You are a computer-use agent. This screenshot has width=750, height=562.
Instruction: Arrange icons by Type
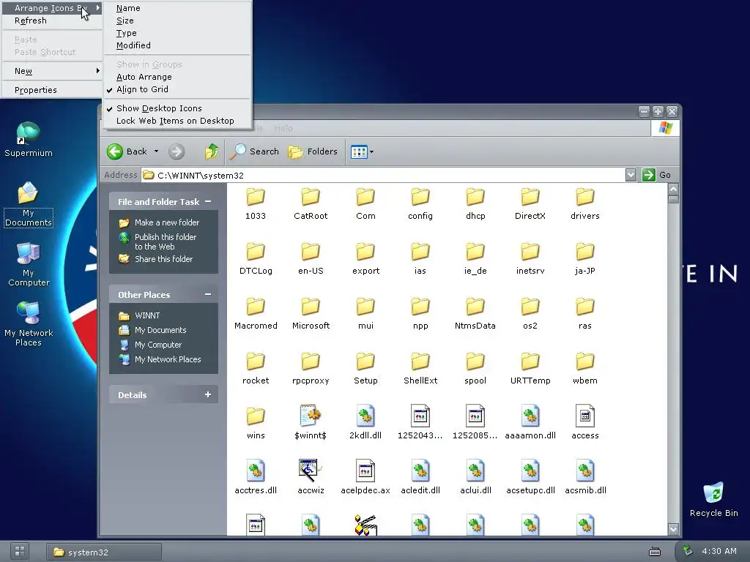click(177, 33)
